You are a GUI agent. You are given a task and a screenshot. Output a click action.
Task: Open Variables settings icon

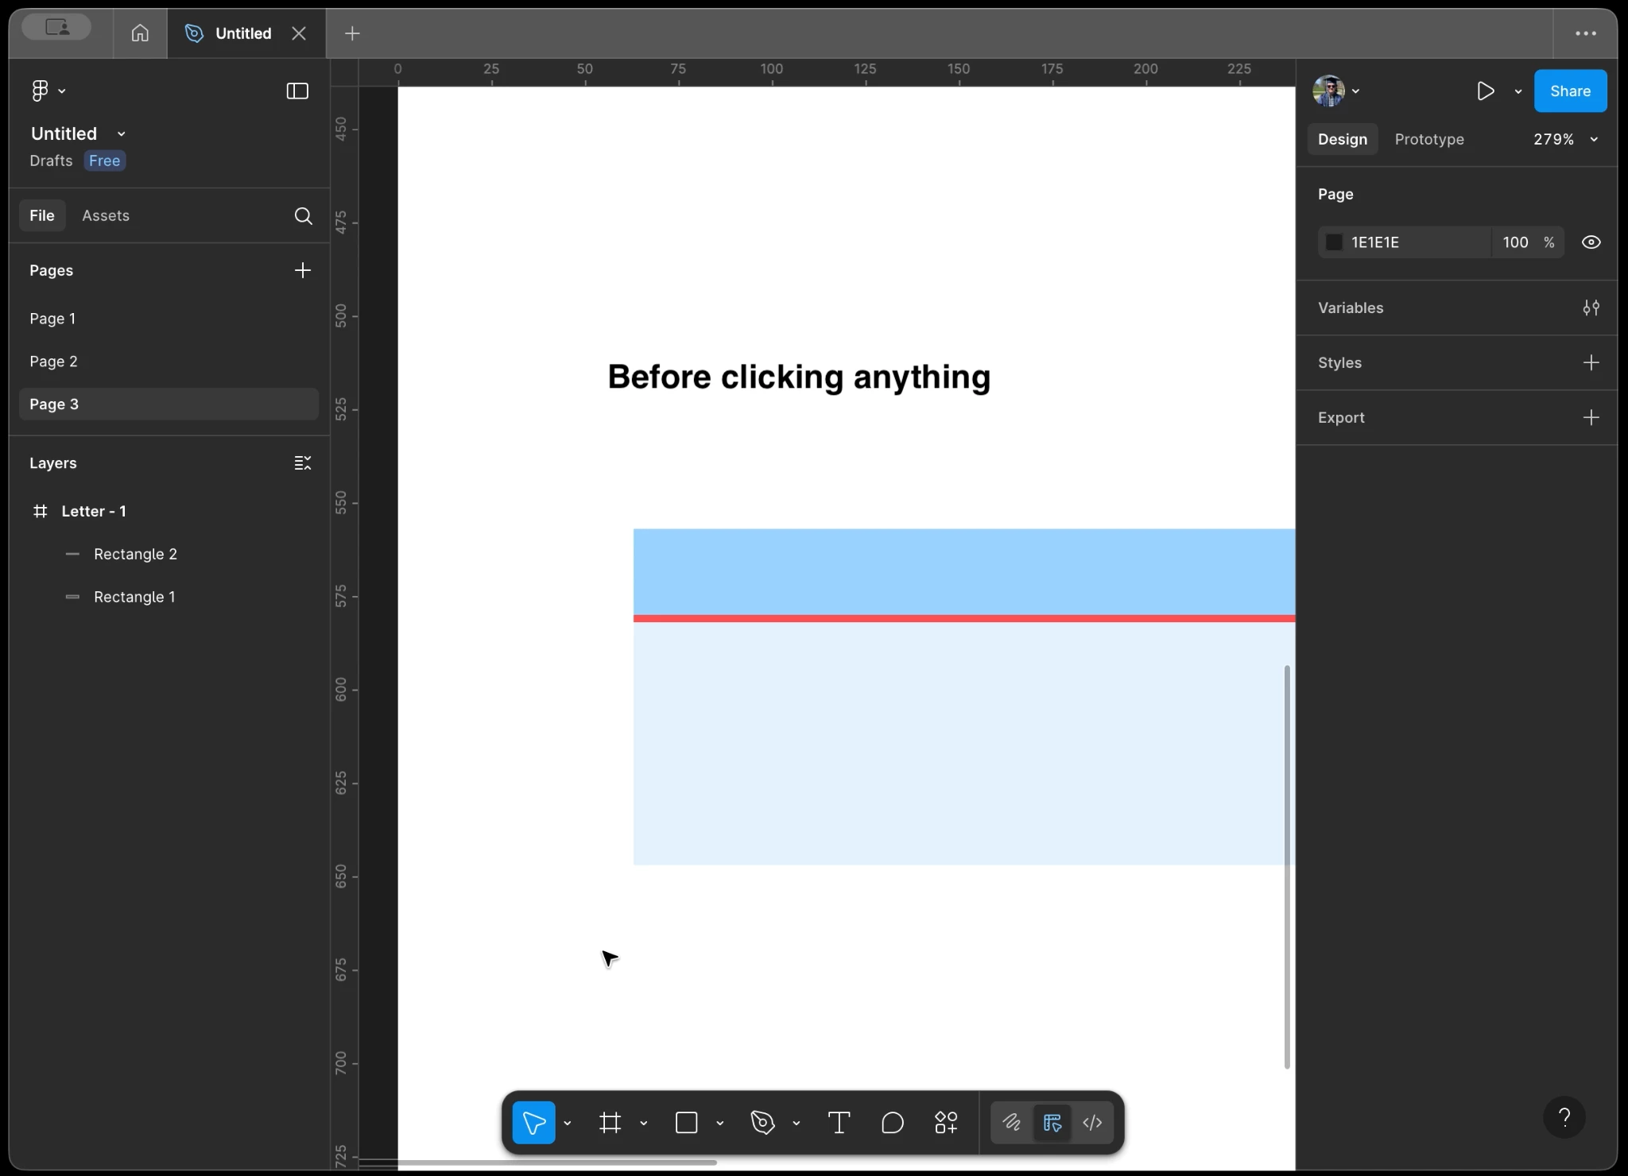pos(1591,308)
